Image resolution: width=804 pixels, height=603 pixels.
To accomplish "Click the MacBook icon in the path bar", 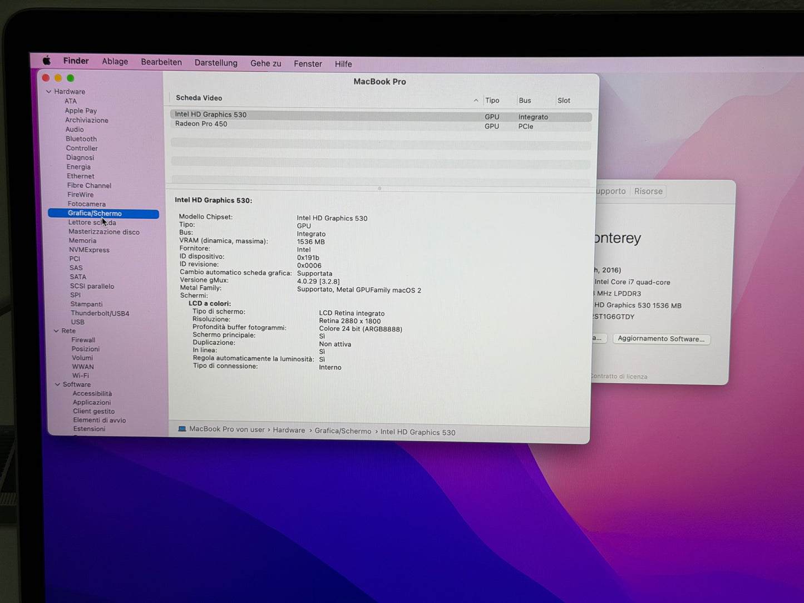I will [182, 429].
